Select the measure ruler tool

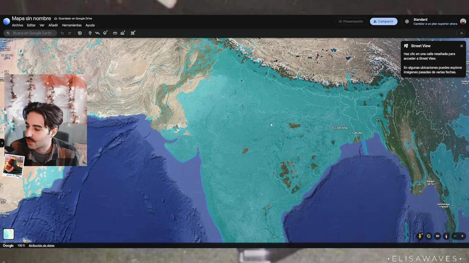pyautogui.click(x=115, y=33)
